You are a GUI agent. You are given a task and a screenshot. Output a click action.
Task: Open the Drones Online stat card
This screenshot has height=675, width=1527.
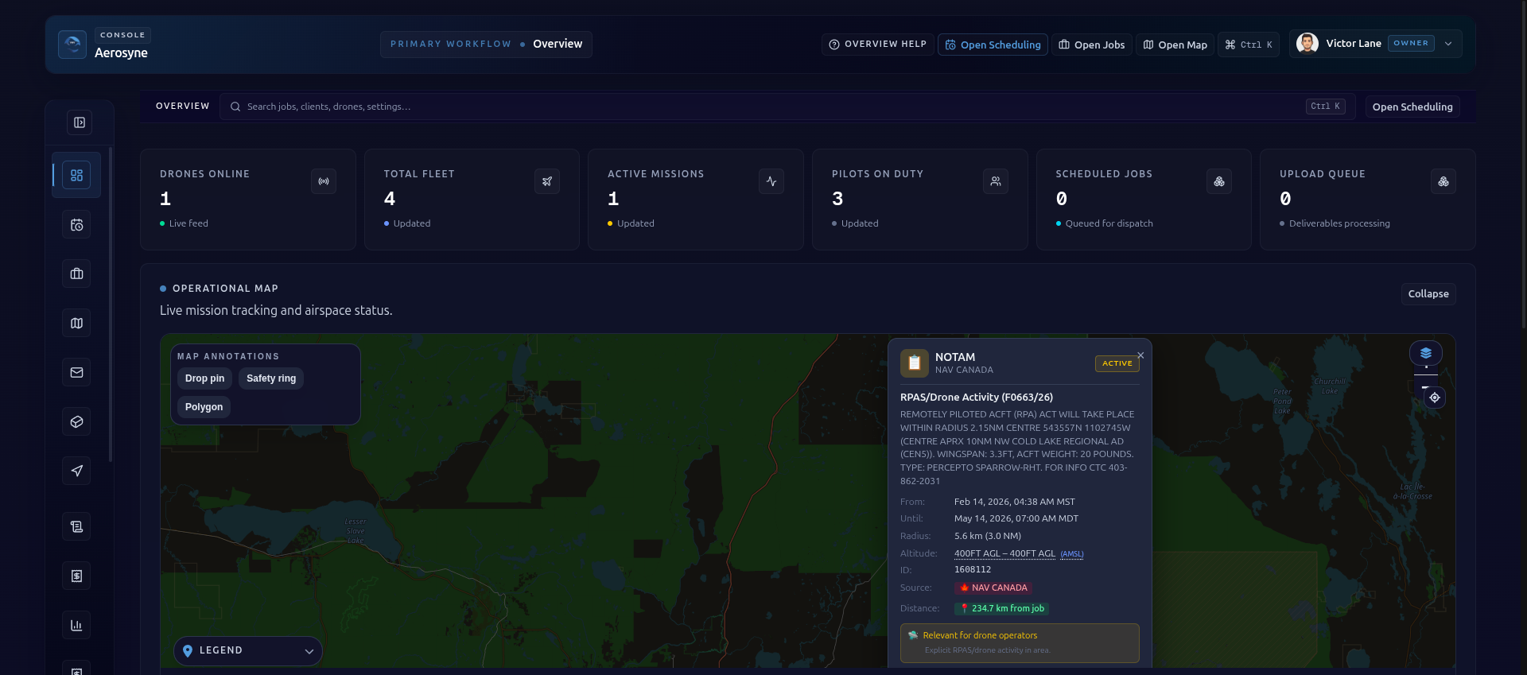pos(248,200)
